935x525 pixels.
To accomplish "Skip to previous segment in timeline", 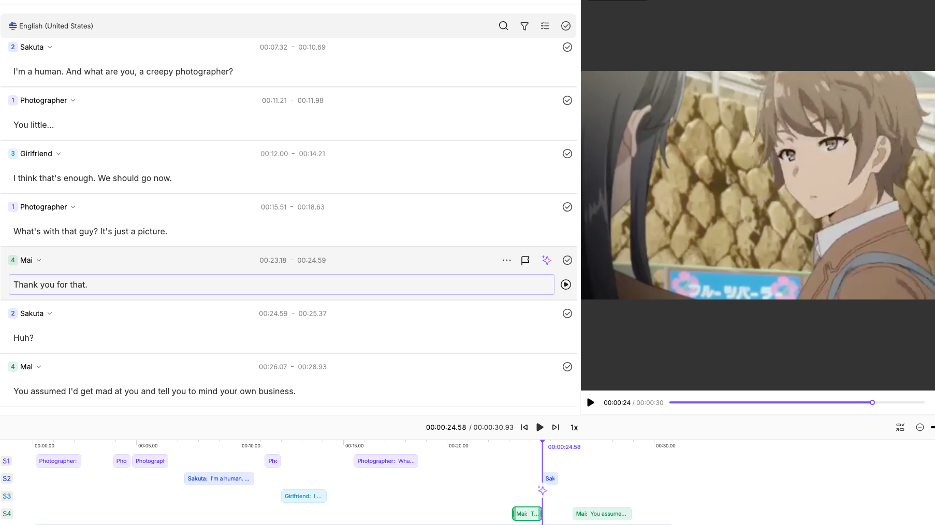I will (524, 427).
